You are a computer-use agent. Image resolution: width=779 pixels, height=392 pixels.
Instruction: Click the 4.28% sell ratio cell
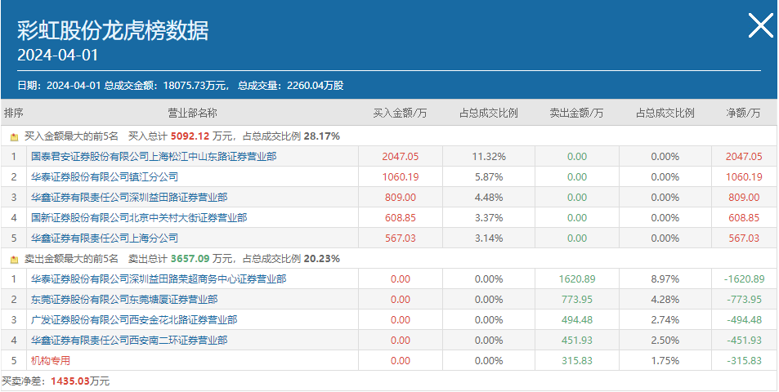pos(665,299)
